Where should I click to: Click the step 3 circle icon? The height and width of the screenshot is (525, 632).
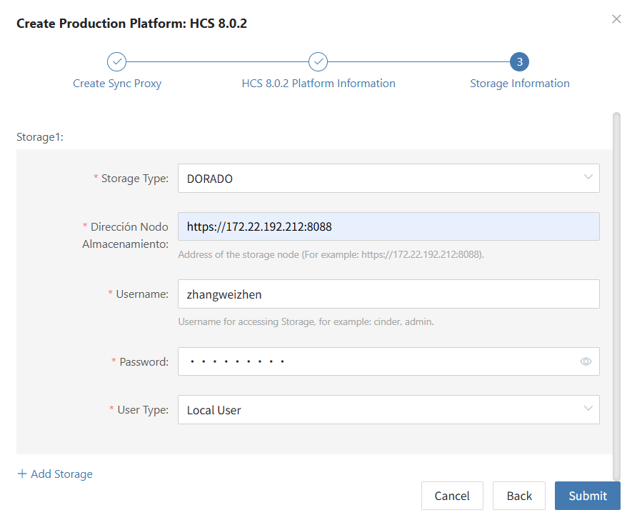[x=519, y=61]
